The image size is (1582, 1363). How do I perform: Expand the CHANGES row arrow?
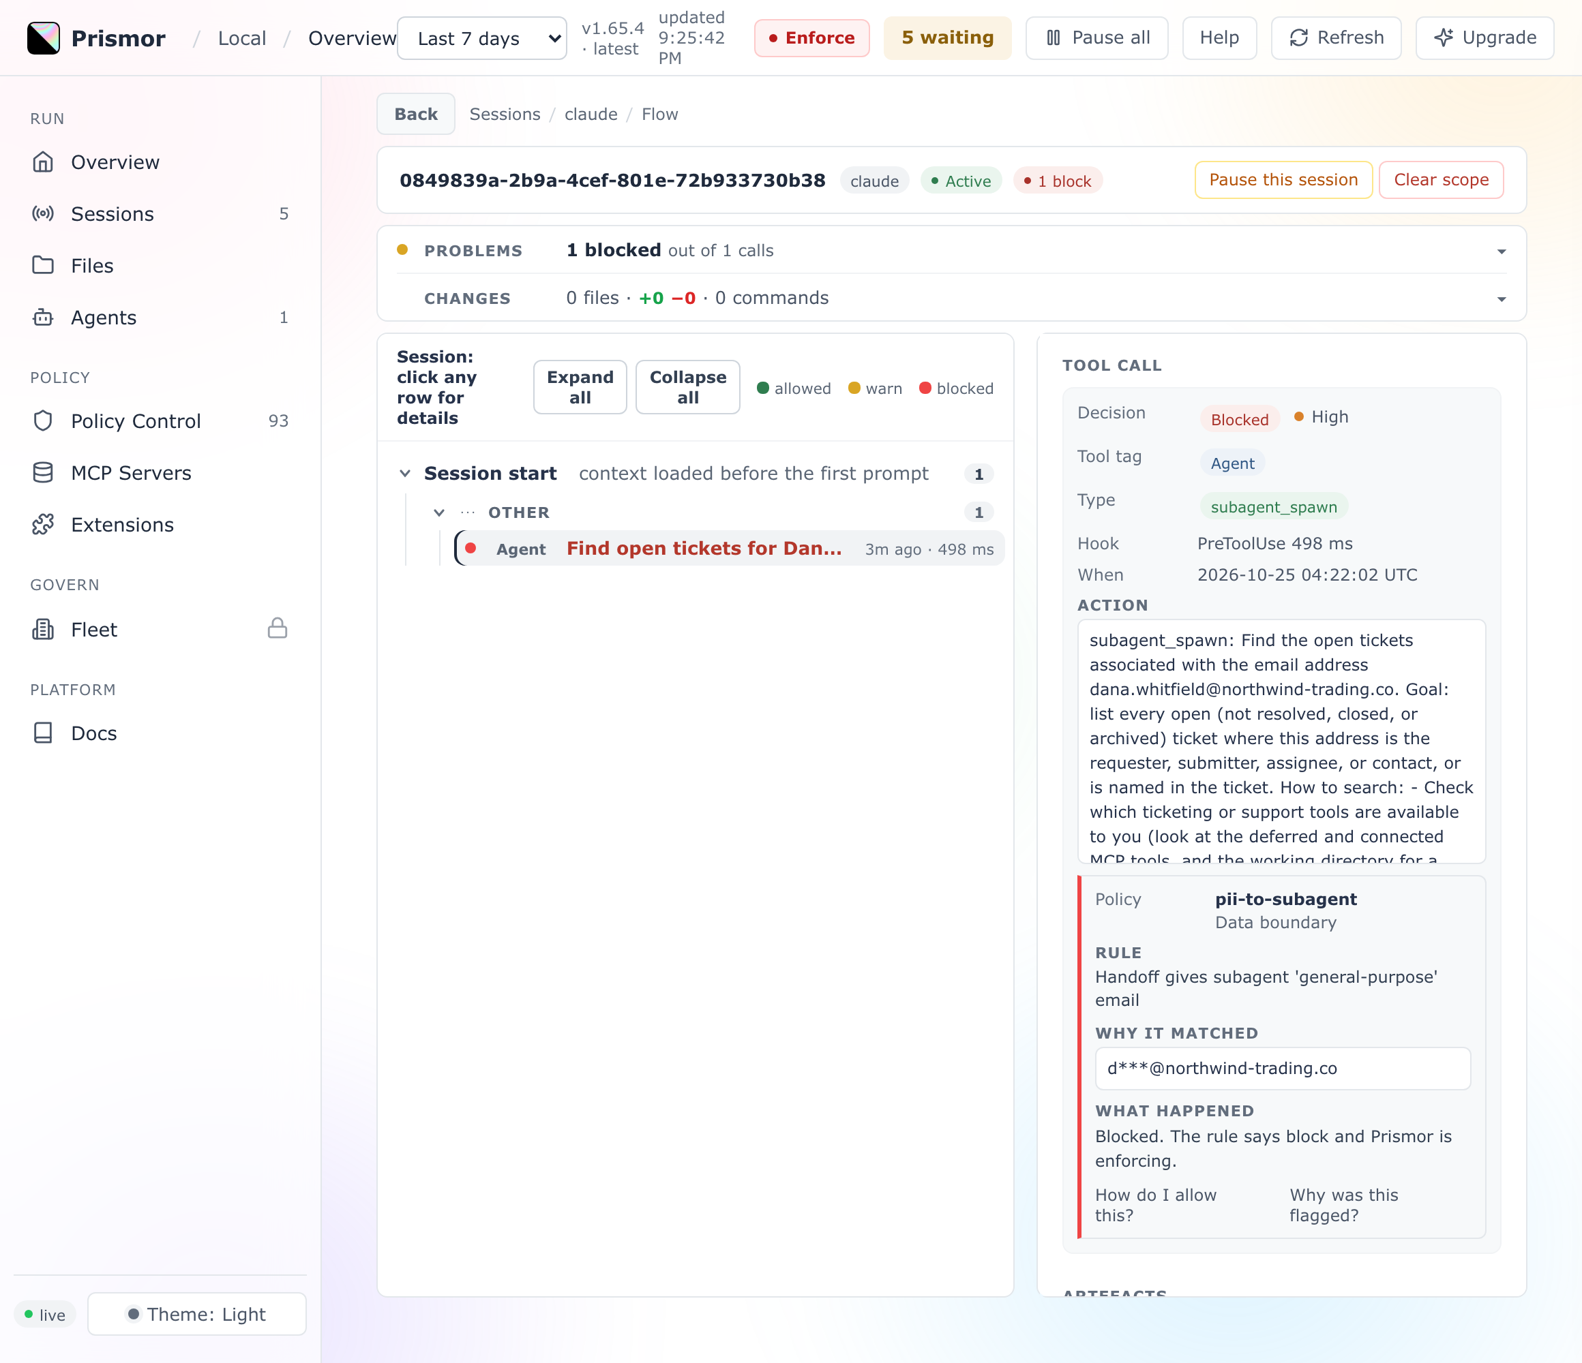[x=1501, y=299]
